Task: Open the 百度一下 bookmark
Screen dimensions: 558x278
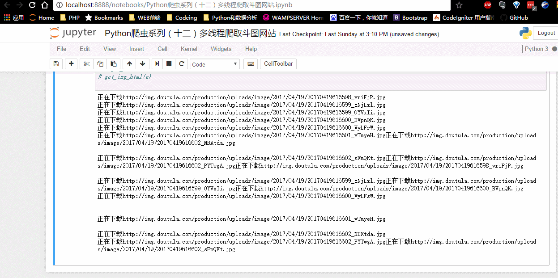Action: click(x=358, y=18)
